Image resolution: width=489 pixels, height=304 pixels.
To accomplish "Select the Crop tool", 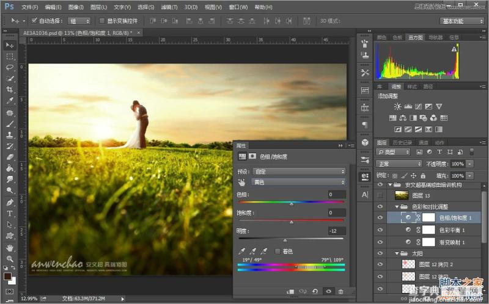I will click(10, 89).
